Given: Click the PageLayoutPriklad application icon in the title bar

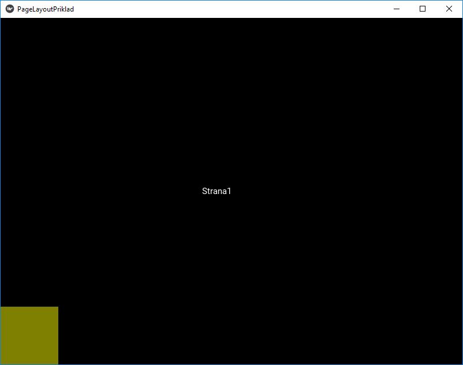Looking at the screenshot, I should pyautogui.click(x=8, y=9).
